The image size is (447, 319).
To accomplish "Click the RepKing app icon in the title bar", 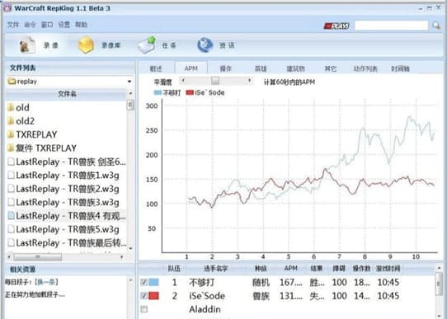I will click(7, 8).
